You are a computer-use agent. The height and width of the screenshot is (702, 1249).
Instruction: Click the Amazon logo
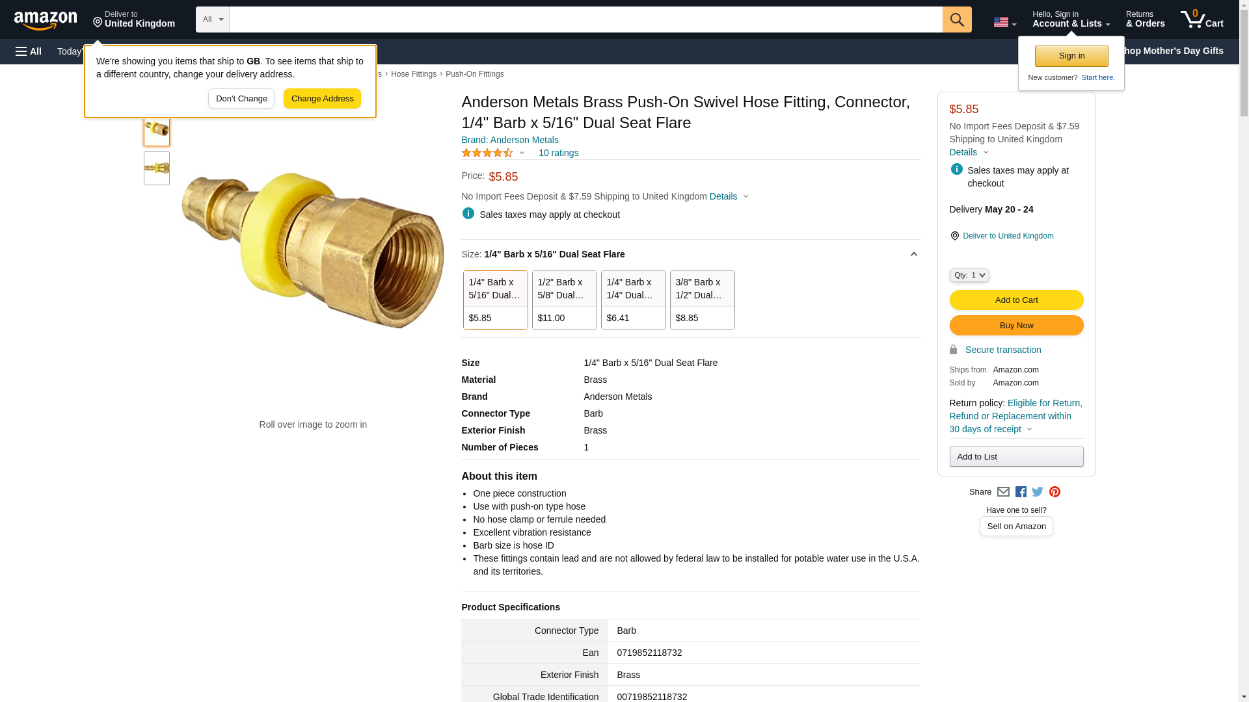[46, 20]
